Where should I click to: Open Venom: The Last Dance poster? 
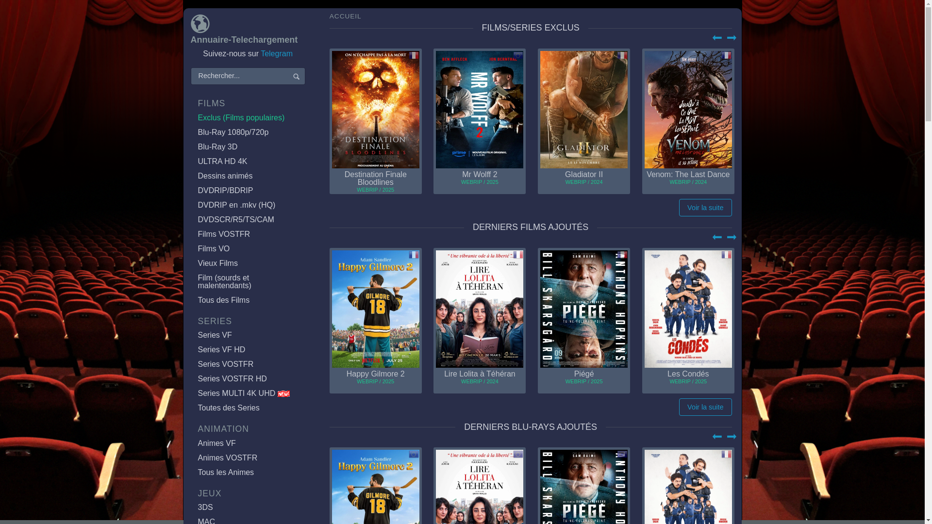(688, 110)
